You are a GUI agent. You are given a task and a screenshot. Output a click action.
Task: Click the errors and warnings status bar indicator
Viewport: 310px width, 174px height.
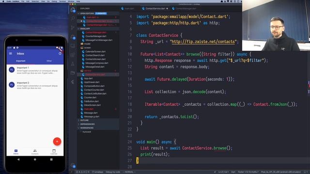pyautogui.click(x=83, y=172)
